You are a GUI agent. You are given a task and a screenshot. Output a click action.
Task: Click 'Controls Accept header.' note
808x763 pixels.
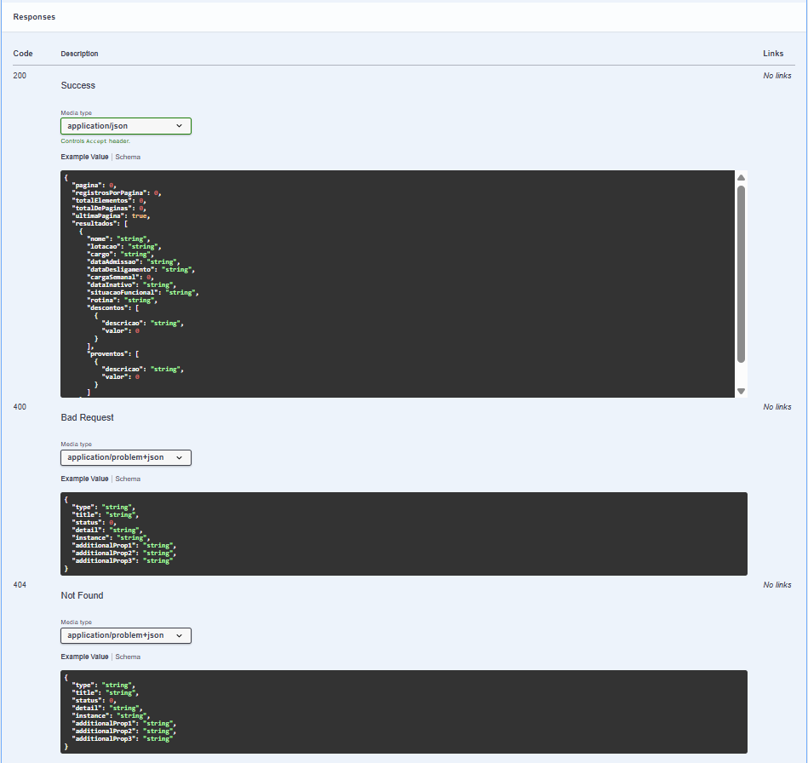pos(95,141)
